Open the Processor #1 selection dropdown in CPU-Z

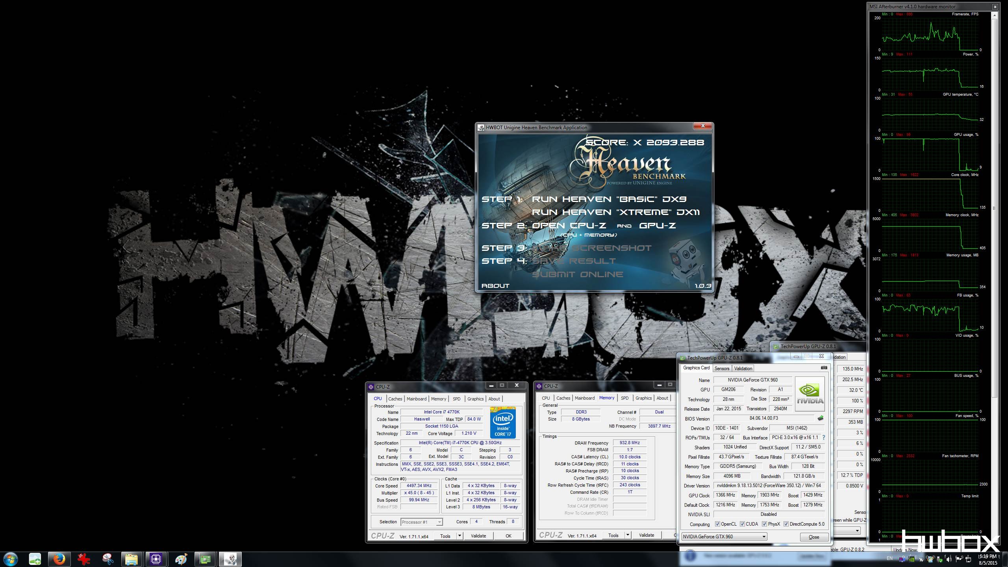coord(422,522)
